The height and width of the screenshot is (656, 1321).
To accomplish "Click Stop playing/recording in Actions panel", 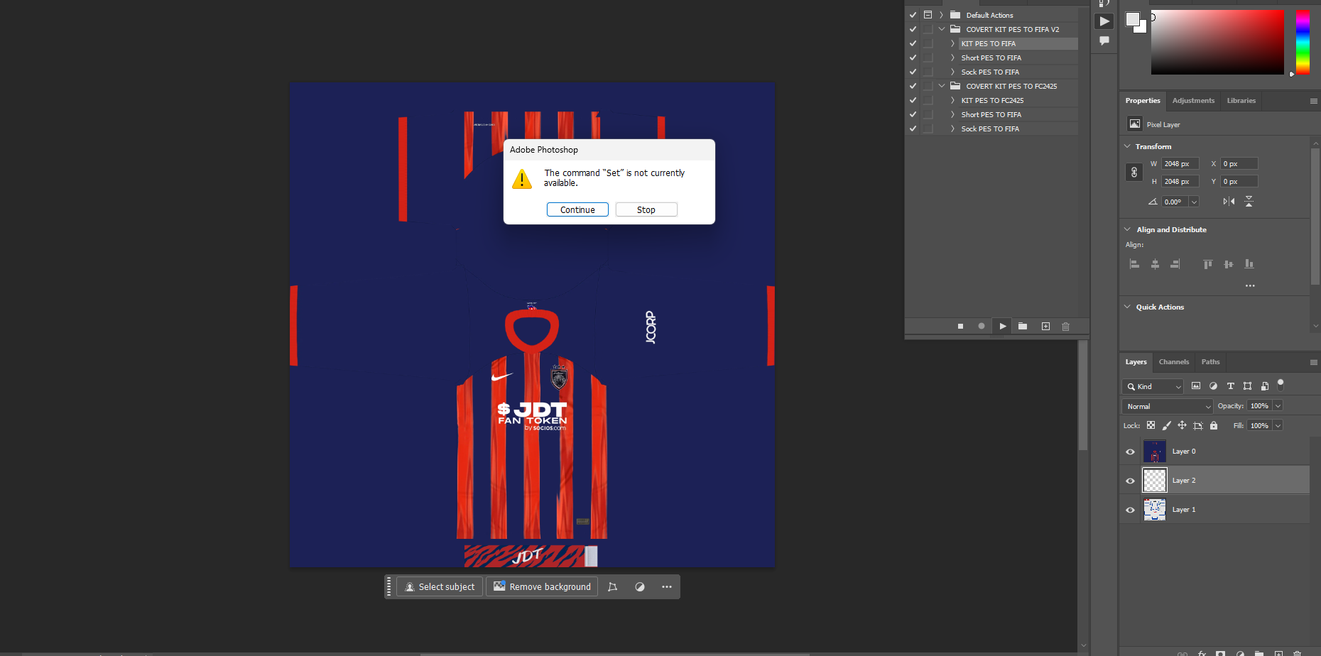I will point(960,327).
